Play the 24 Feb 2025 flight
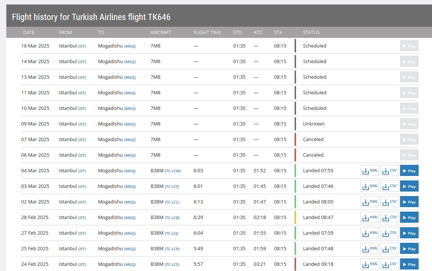This screenshot has height=271, width=432. click(x=409, y=264)
